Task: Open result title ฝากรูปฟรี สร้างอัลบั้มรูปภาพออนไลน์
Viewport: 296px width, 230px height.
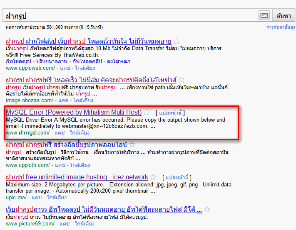Action: tap(66, 145)
